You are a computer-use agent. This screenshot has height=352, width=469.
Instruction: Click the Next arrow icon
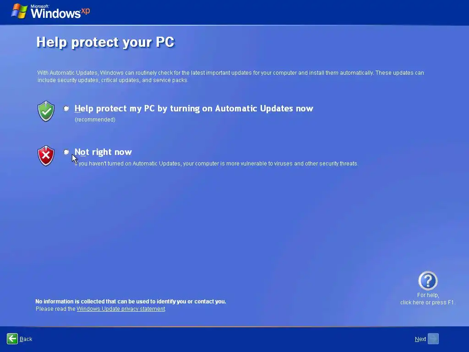[x=433, y=339]
